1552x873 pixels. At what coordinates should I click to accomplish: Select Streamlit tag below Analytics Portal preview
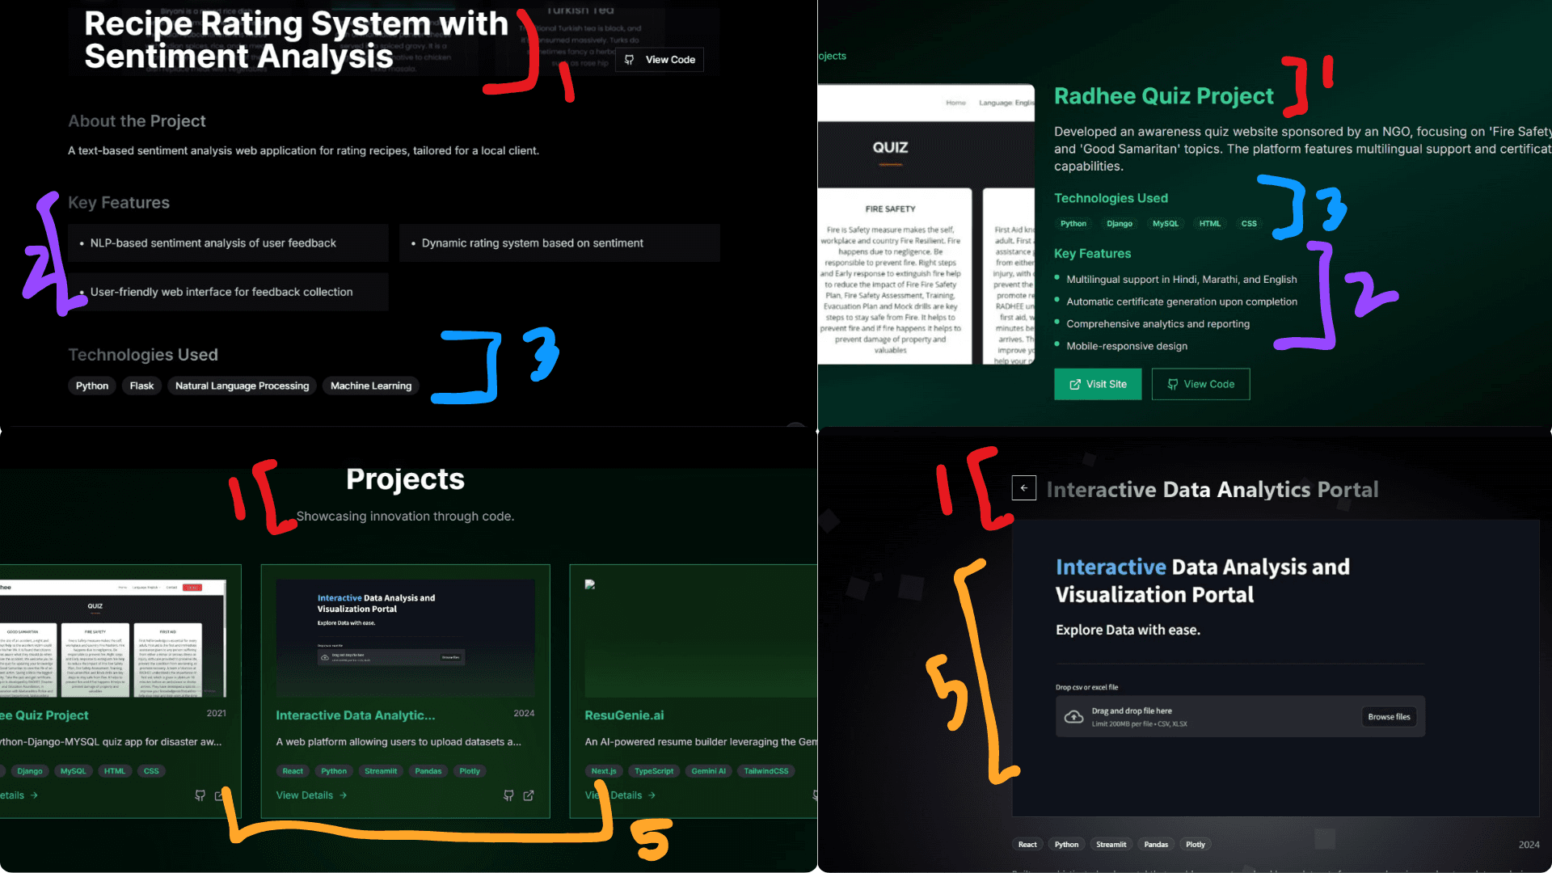tap(1111, 845)
